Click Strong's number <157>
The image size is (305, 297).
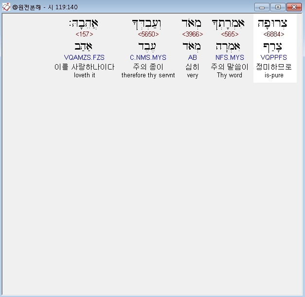click(84, 34)
